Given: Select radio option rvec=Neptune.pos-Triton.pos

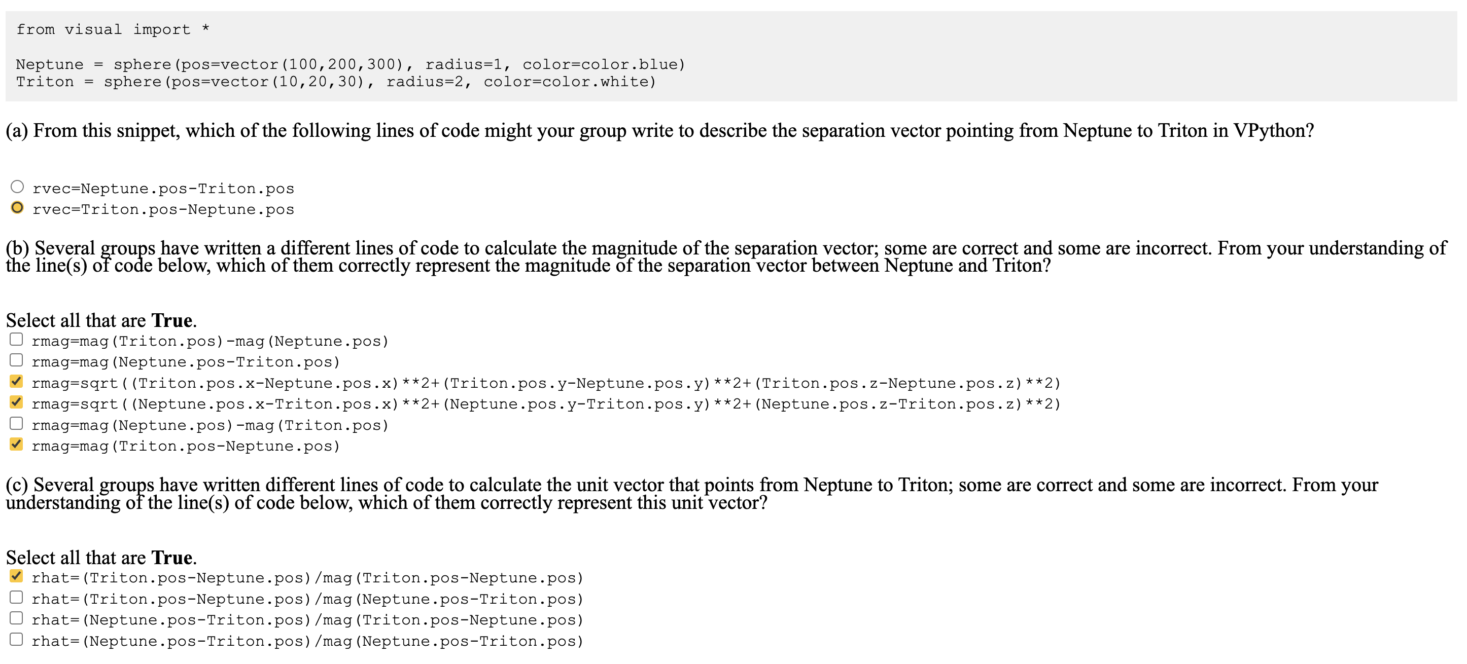Looking at the screenshot, I should coord(17,186).
